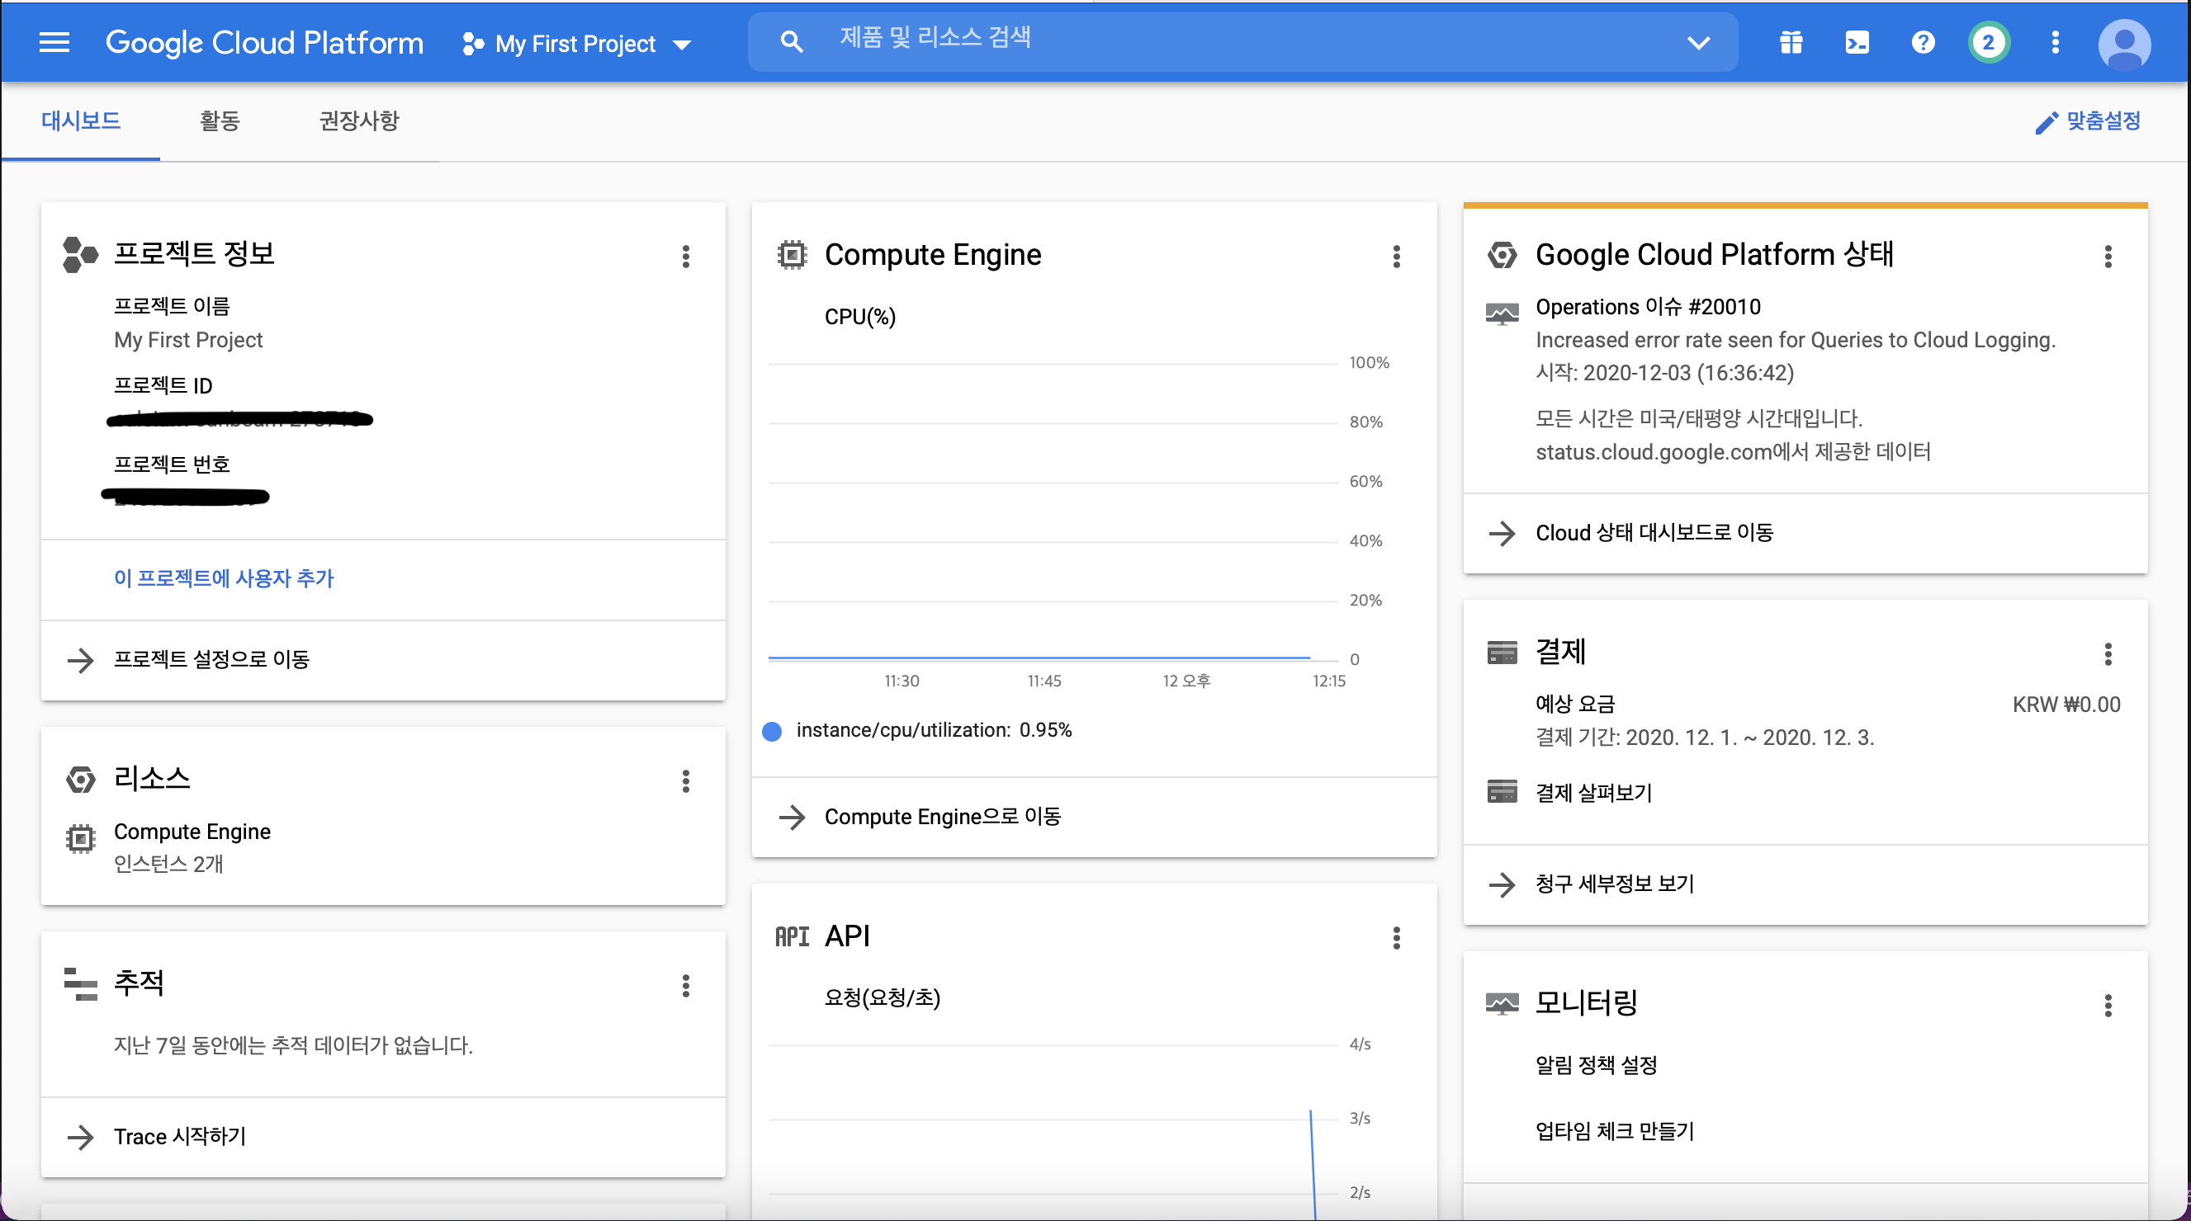Open 프로젝트 정보 card three-dot menu
2191x1221 pixels.
685,257
